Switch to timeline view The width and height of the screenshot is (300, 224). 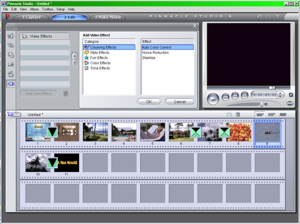coord(271,114)
